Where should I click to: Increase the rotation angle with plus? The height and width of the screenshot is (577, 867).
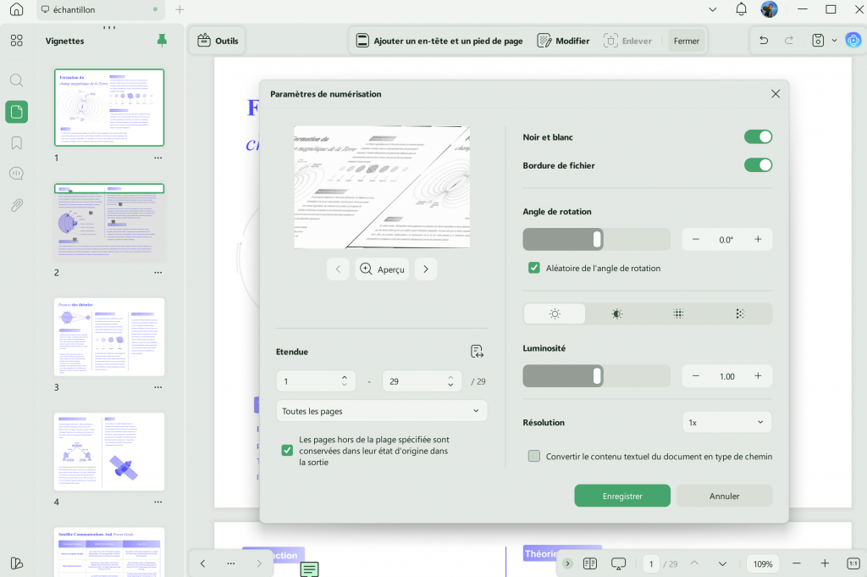coord(758,239)
